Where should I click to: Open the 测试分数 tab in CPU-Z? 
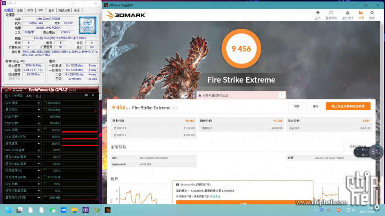(x=64, y=10)
